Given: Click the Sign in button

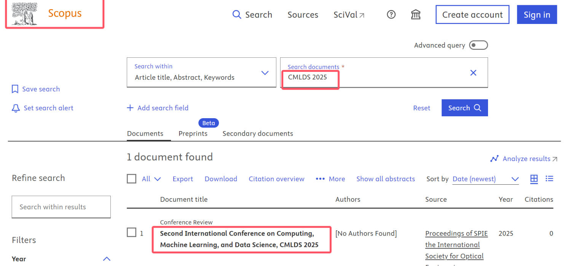Looking at the screenshot, I should pos(537,15).
